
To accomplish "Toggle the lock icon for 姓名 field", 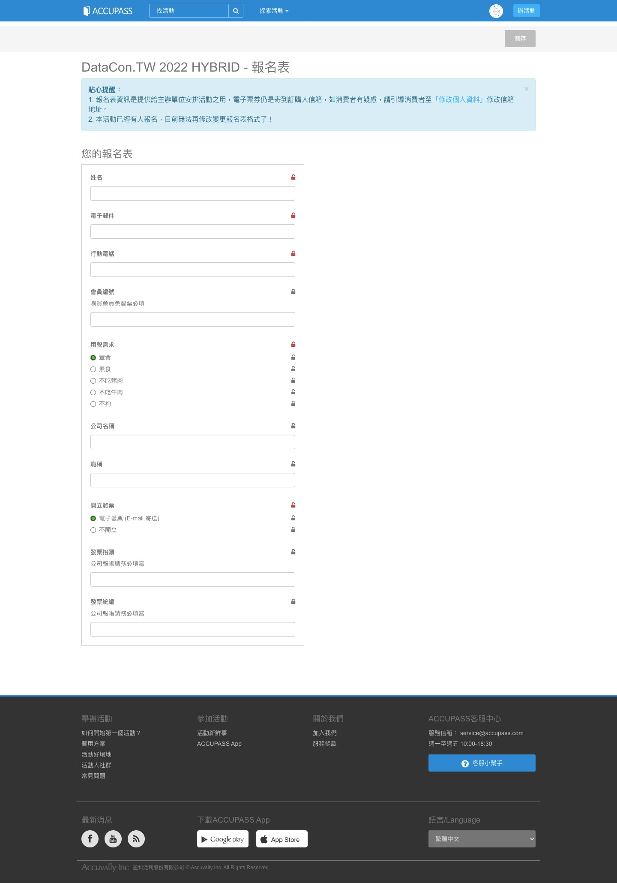I will click(x=293, y=177).
